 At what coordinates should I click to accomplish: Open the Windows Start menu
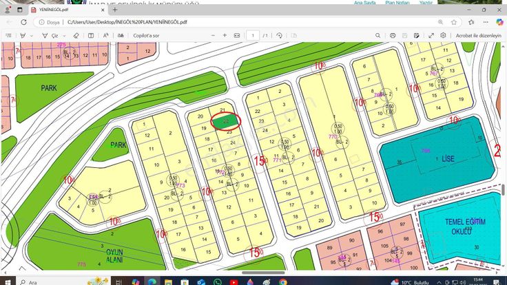(x=8, y=282)
